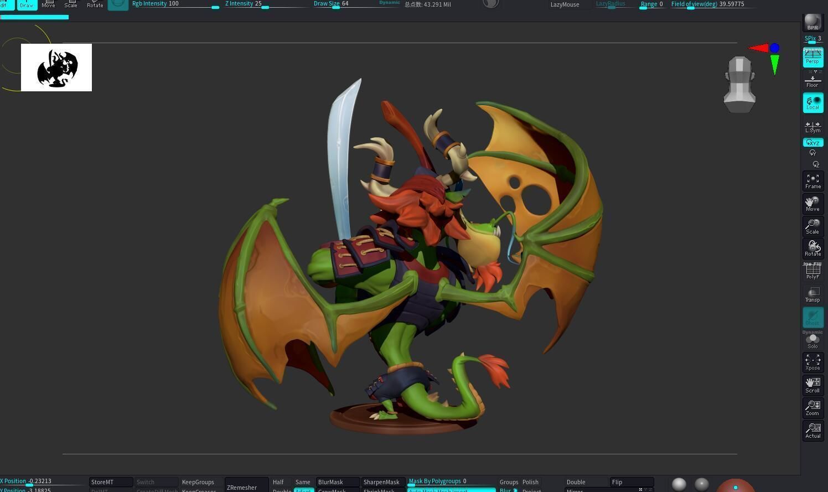Click the XYZ axis indicator
828x492 pixels.
tap(765, 58)
